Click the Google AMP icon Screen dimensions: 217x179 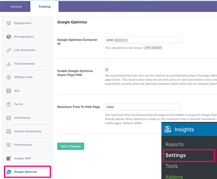tap(9, 158)
